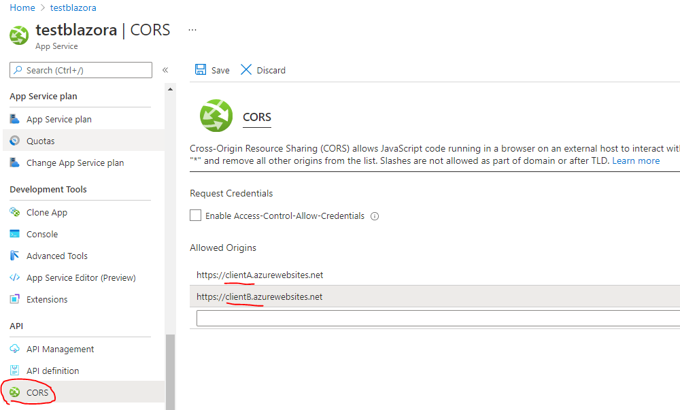Click the Access-Control-Allow-Credentials info icon
The height and width of the screenshot is (410, 680).
pyautogui.click(x=375, y=216)
